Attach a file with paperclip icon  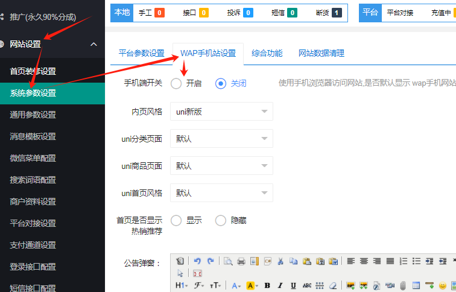pos(403,285)
